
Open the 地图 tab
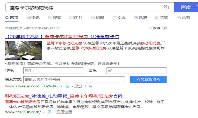(x=183, y=18)
